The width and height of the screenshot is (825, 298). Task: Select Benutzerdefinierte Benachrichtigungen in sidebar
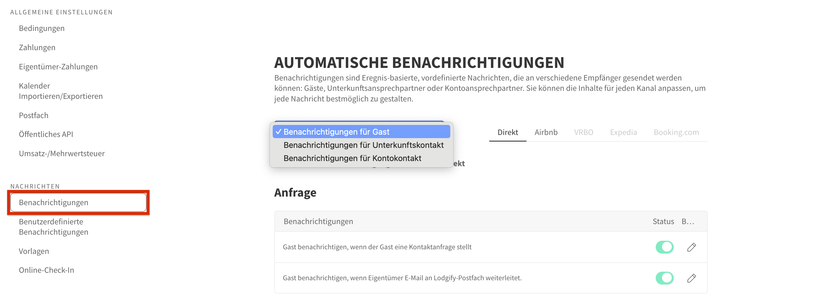(x=53, y=227)
